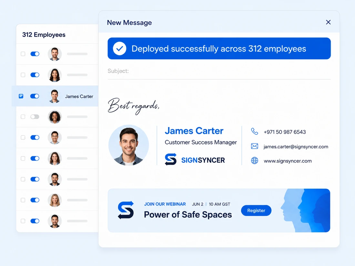The width and height of the screenshot is (355, 266).
Task: Click the envelope icon beside the email address
Action: tap(255, 146)
